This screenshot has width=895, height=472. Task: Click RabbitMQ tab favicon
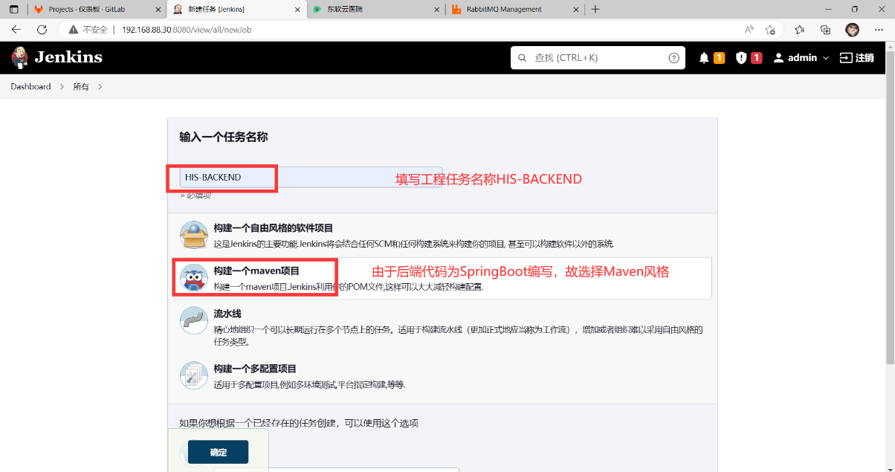pos(456,10)
